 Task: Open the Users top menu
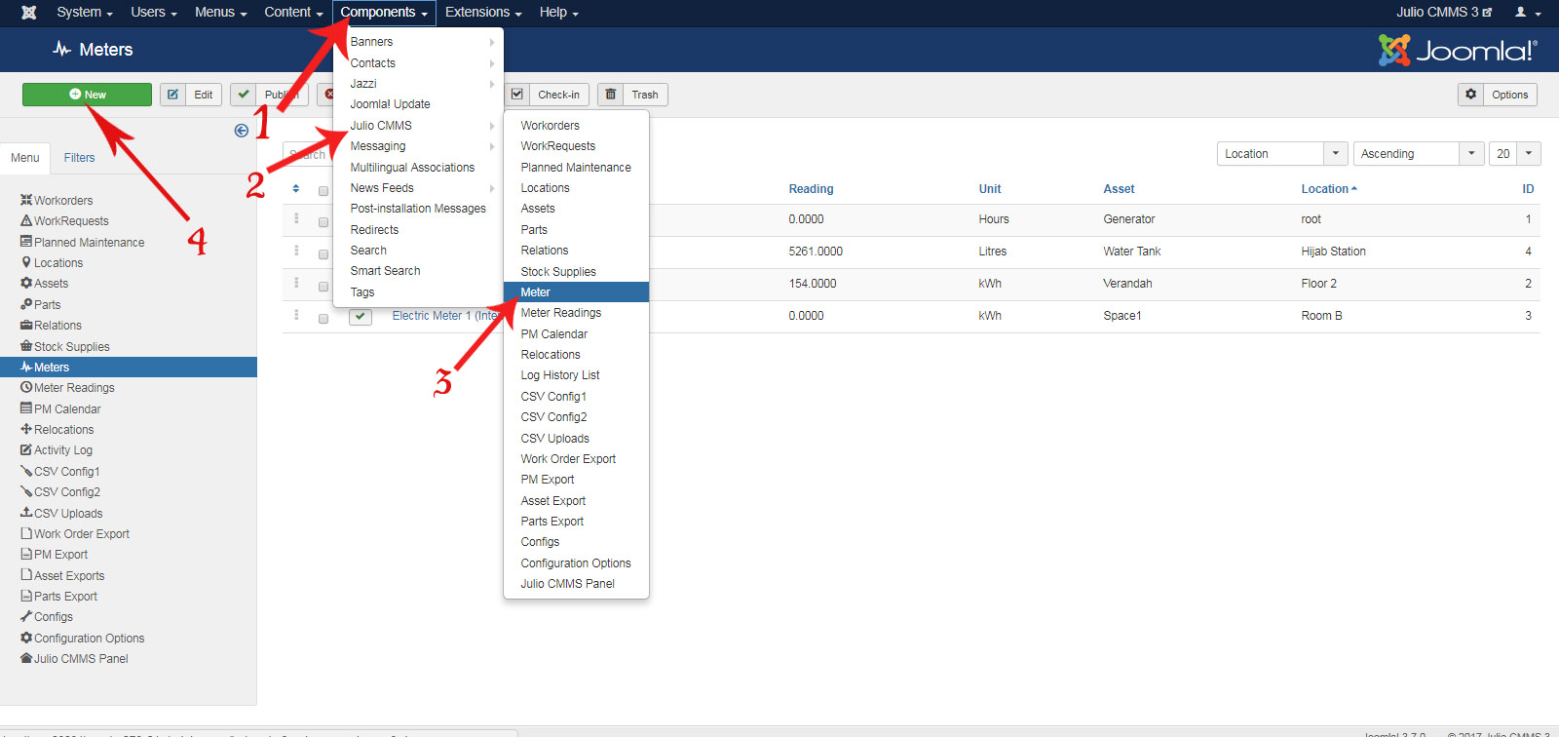click(154, 13)
